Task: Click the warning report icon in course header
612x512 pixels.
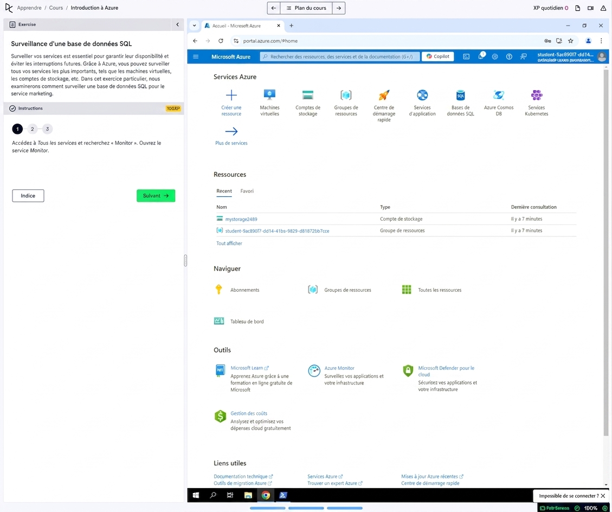Action: [x=603, y=8]
